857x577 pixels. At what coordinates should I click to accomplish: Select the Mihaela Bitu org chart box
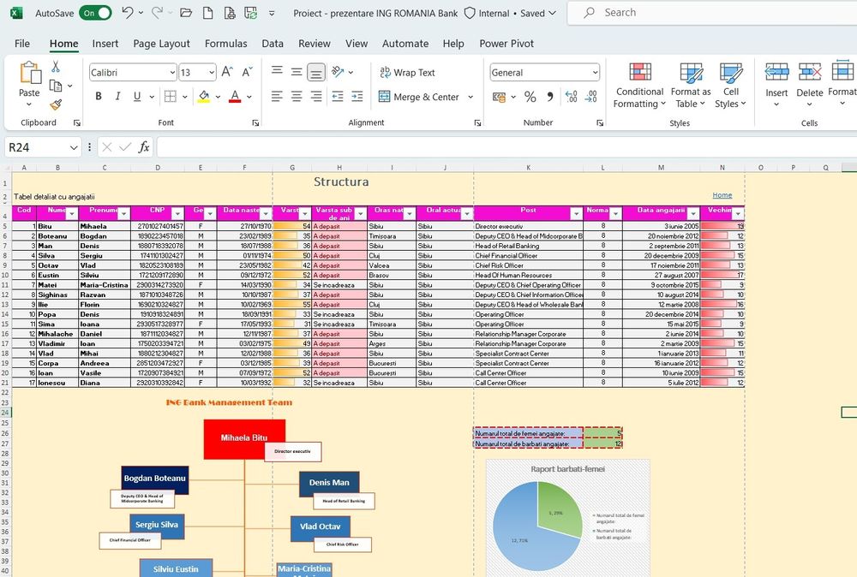(244, 439)
